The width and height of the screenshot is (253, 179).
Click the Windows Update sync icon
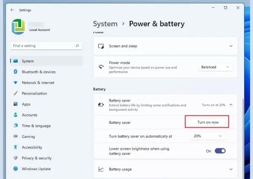pos(16,169)
